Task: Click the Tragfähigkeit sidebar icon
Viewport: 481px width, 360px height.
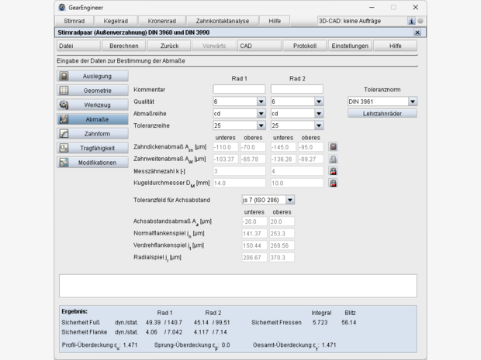Action: point(64,148)
